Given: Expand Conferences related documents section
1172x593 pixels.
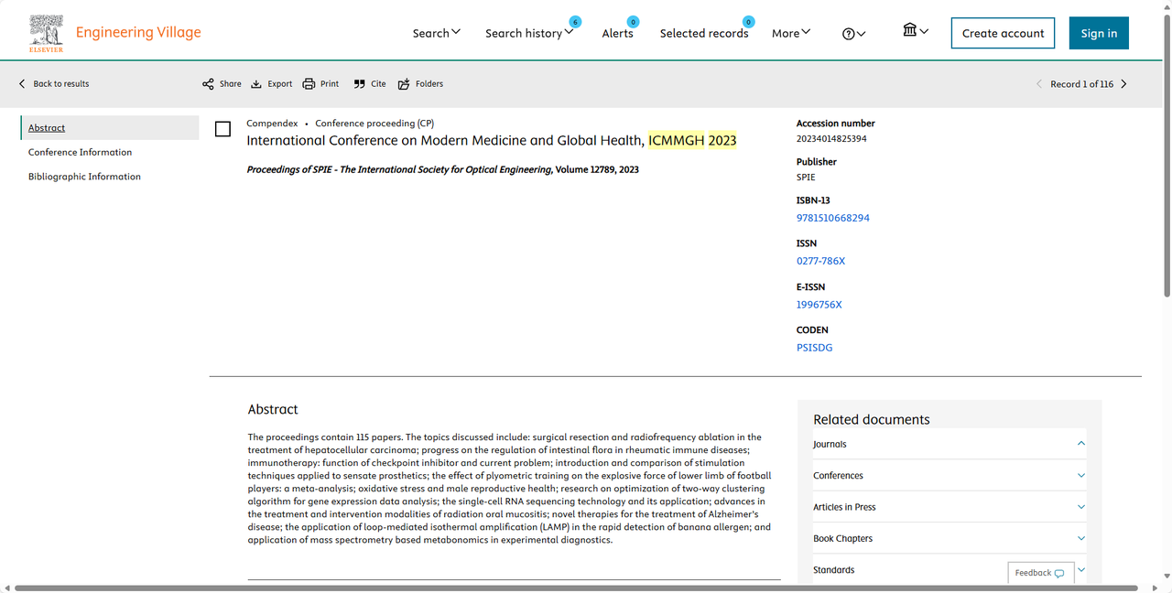Looking at the screenshot, I should (x=1080, y=476).
